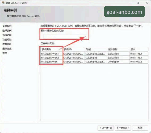151x133 pixels.
Task: Click the Back (上一步) button
Action: [x=106, y=128]
